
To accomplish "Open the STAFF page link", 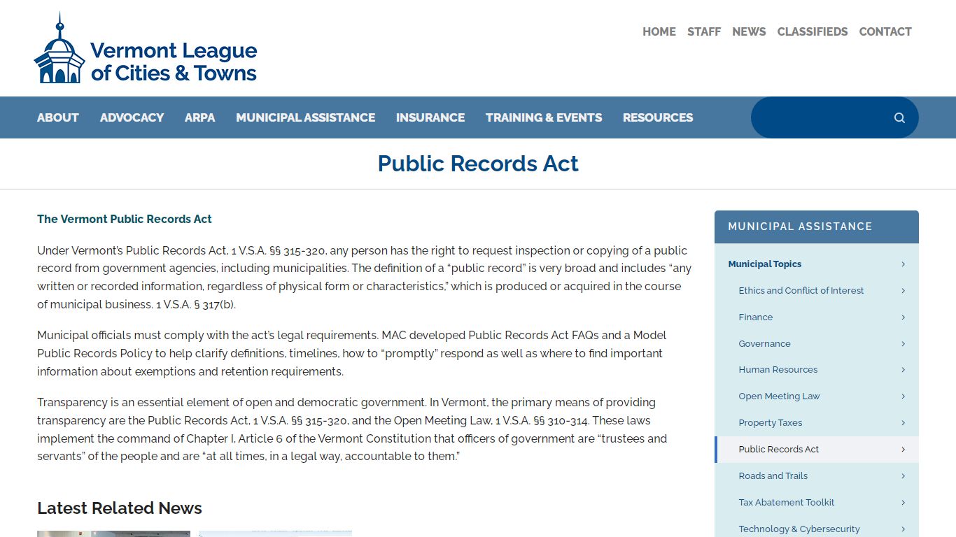I will [x=704, y=31].
